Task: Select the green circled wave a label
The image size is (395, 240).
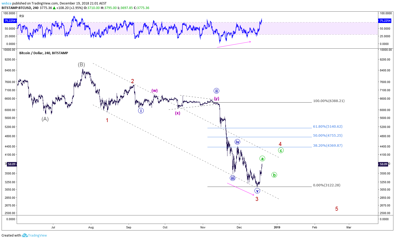Action: [262, 159]
